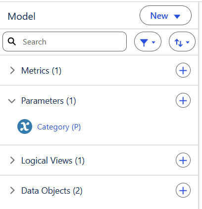Select the Data Objects (2) heading
This screenshot has width=202, height=209.
tap(51, 191)
